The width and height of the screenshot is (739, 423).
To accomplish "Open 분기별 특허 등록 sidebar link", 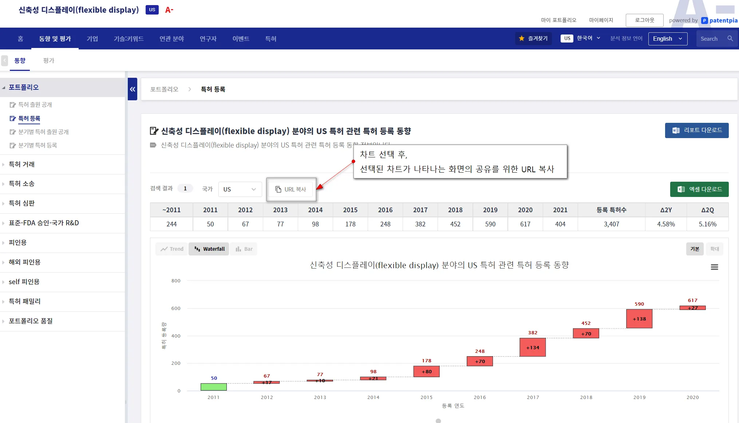I will pyautogui.click(x=37, y=145).
